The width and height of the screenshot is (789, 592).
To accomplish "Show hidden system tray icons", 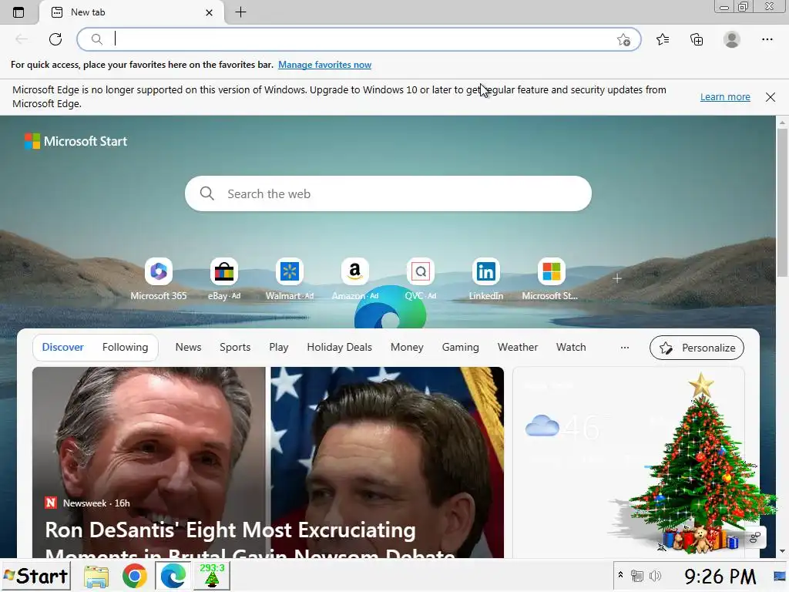I will coord(620,575).
